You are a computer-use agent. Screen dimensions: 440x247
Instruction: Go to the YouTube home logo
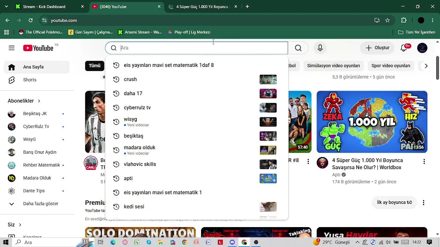tap(38, 48)
